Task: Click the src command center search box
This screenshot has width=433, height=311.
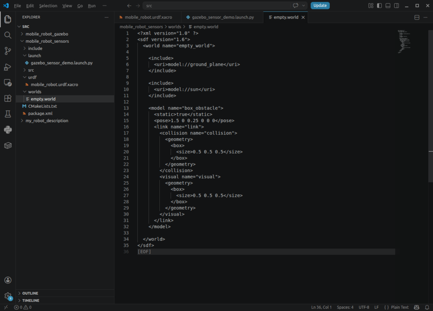Action: coord(225,5)
